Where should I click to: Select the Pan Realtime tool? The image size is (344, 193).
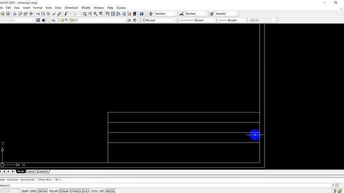[x=84, y=13]
